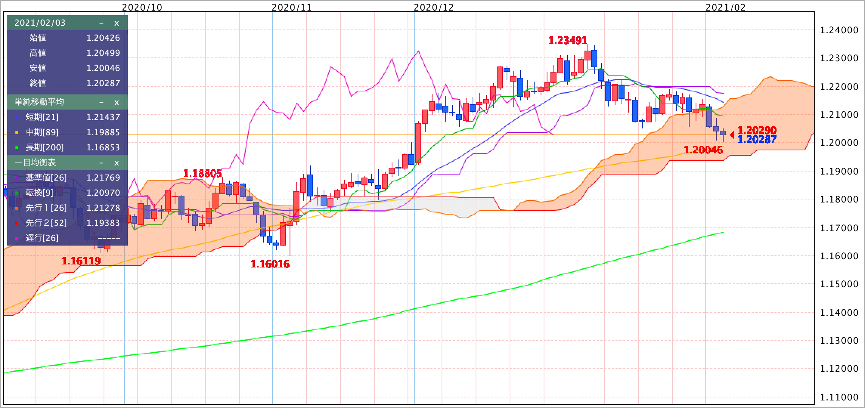The height and width of the screenshot is (408, 865).
Task: Click the blue 短期[21] color marker
Action: coord(17,118)
